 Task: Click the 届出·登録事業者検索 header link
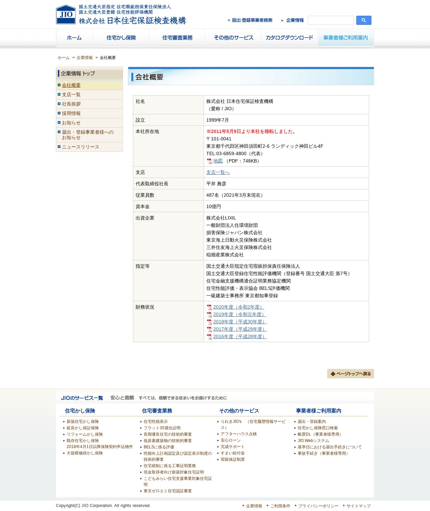pyautogui.click(x=250, y=20)
